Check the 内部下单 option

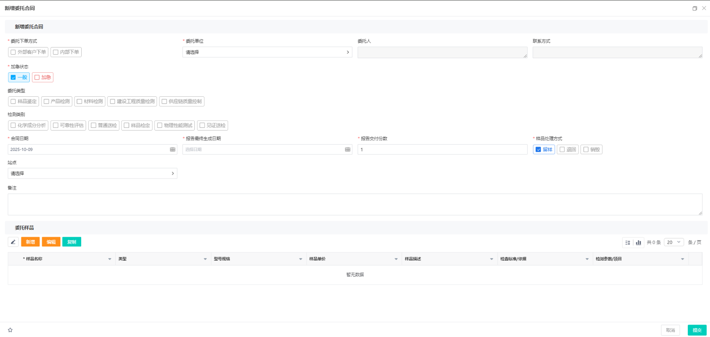tap(66, 52)
